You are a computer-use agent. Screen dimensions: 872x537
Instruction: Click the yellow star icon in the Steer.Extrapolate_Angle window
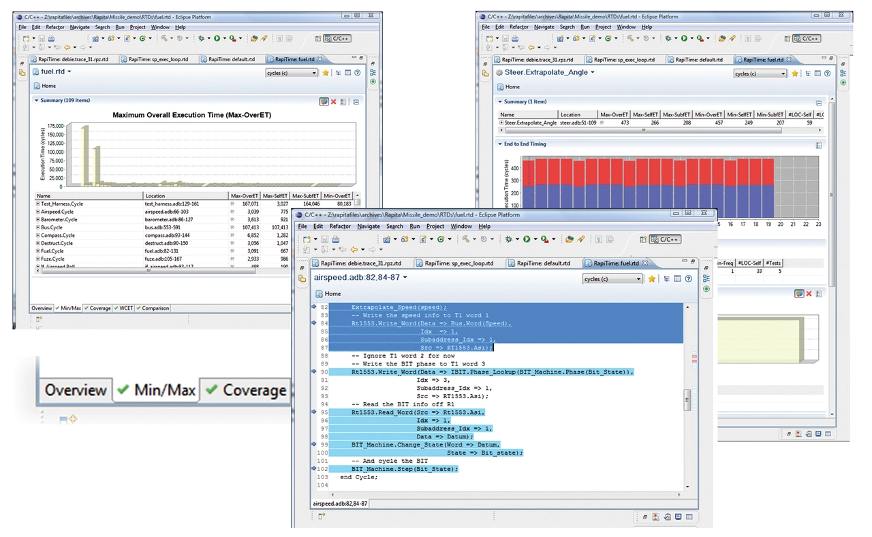point(794,73)
